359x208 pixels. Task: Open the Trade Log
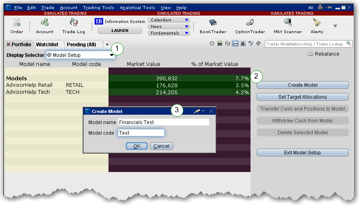74,24
